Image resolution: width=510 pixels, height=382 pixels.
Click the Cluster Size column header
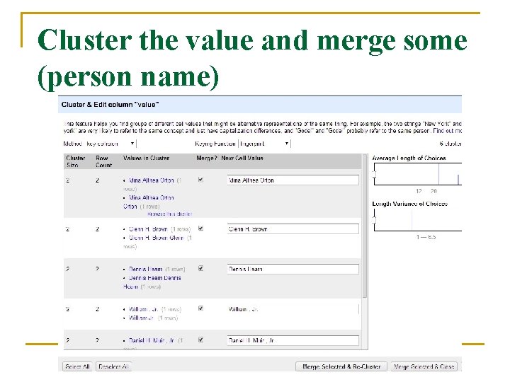(x=76, y=161)
